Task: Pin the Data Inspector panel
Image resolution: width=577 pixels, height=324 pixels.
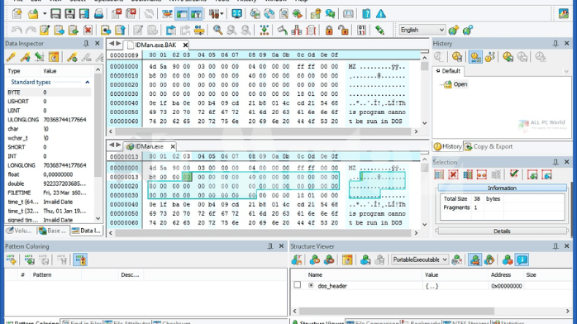Action: (86, 44)
